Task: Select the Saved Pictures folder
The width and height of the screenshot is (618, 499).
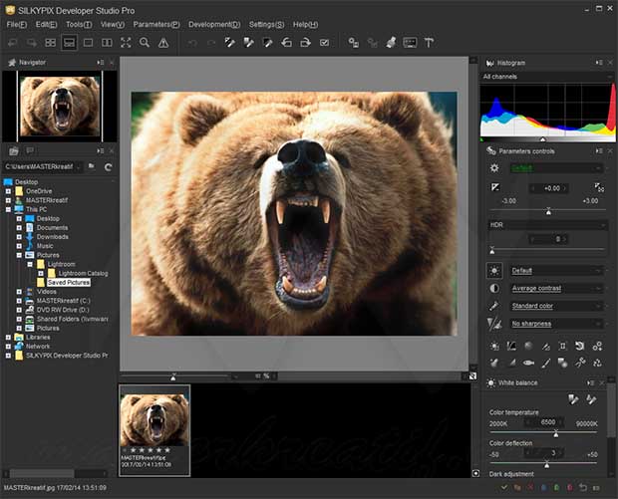Action: (69, 283)
